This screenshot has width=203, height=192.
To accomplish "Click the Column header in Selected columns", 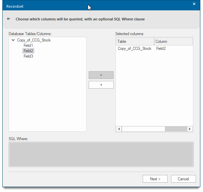I will click(x=173, y=41).
